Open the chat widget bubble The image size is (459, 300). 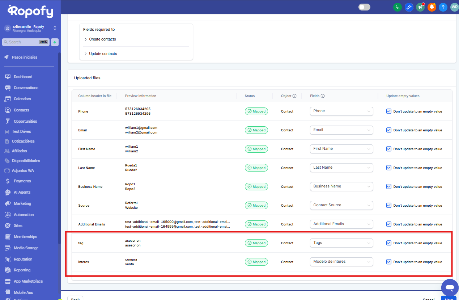pyautogui.click(x=450, y=288)
